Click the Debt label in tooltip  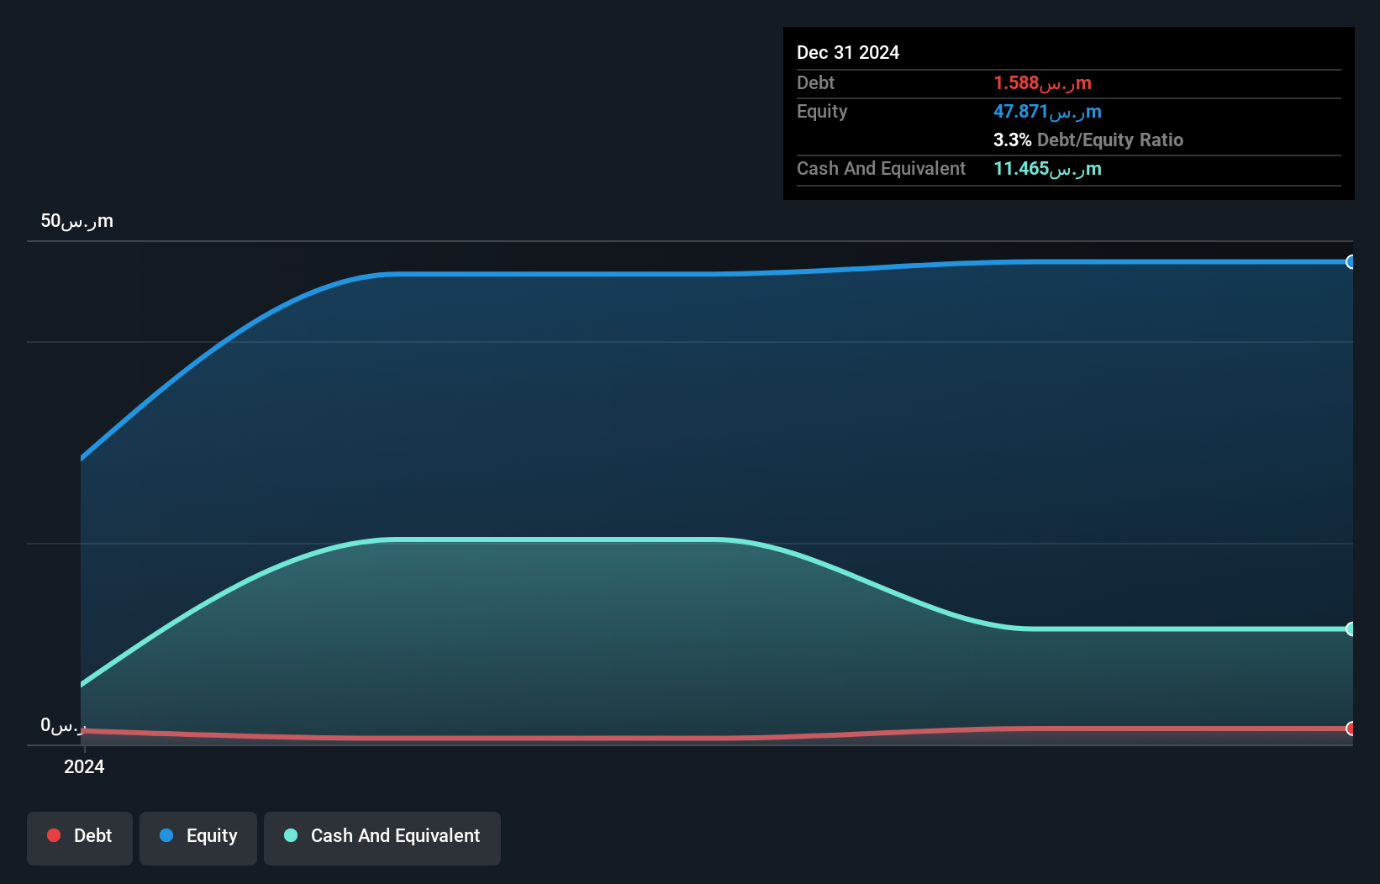click(x=815, y=82)
